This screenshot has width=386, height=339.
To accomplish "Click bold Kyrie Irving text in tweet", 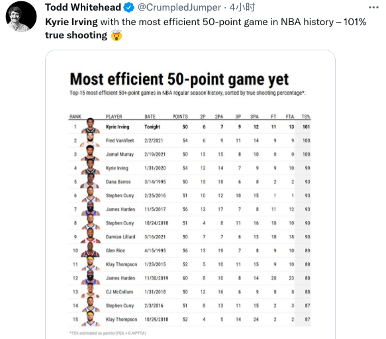I will (x=72, y=22).
